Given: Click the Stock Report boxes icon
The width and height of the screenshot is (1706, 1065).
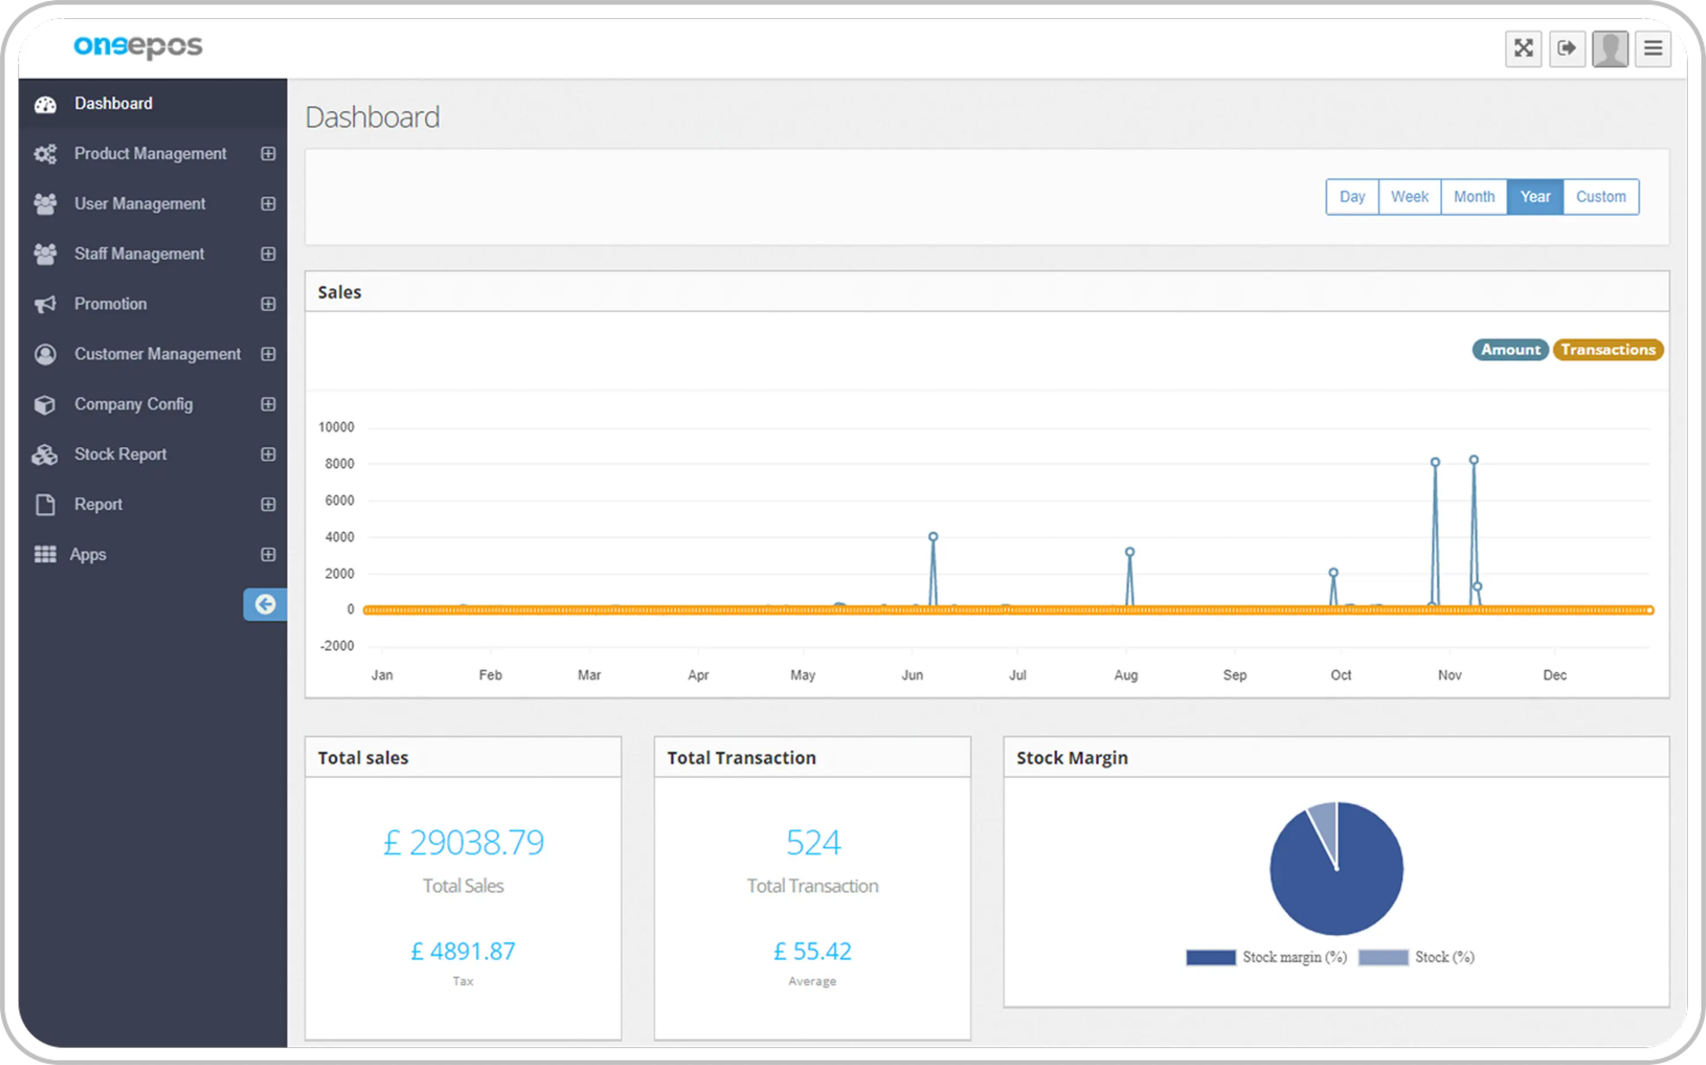Looking at the screenshot, I should (x=45, y=455).
